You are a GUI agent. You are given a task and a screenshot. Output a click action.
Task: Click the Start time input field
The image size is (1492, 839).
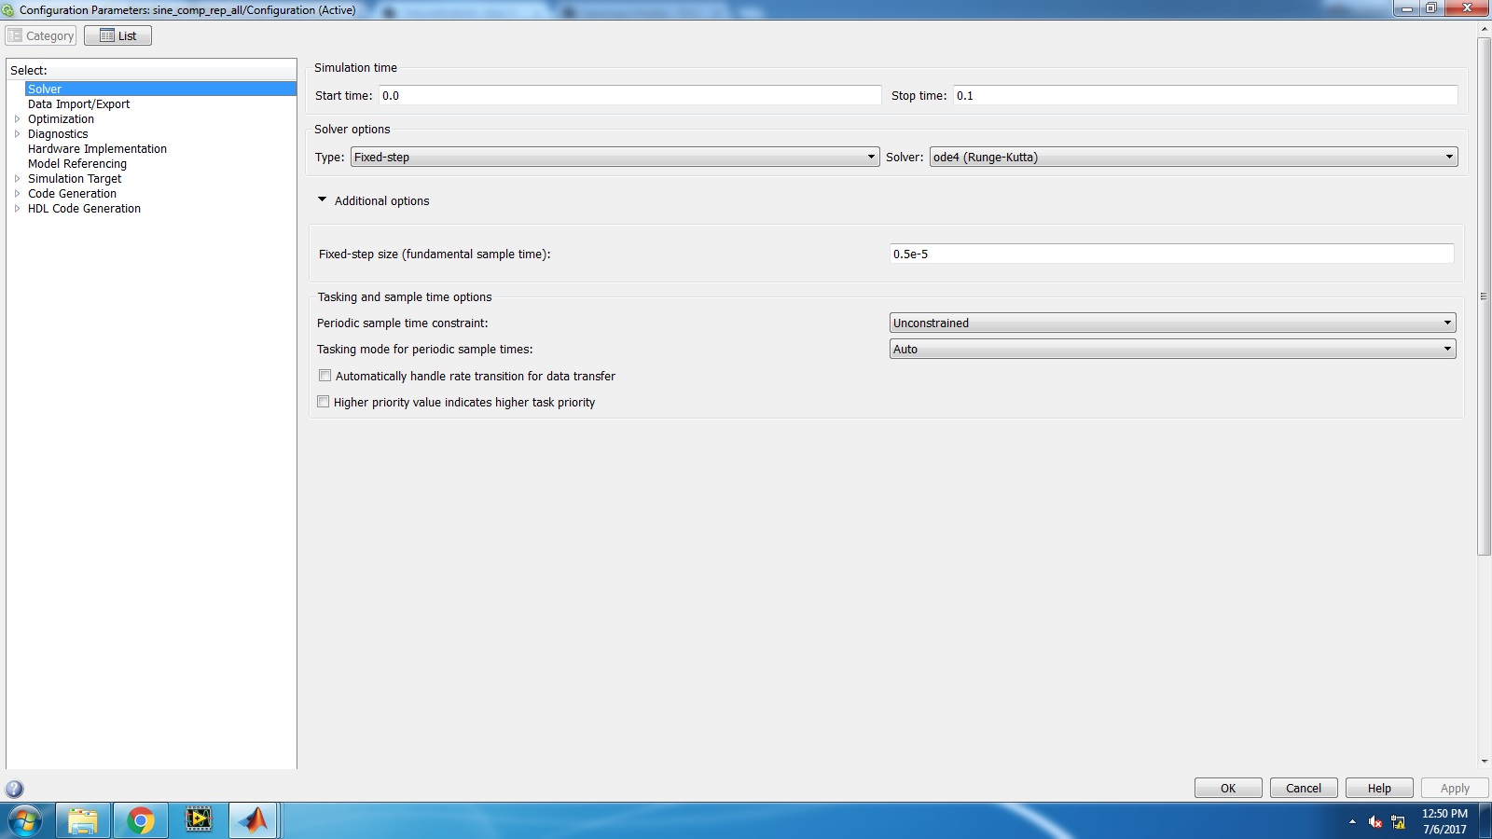[x=630, y=95]
